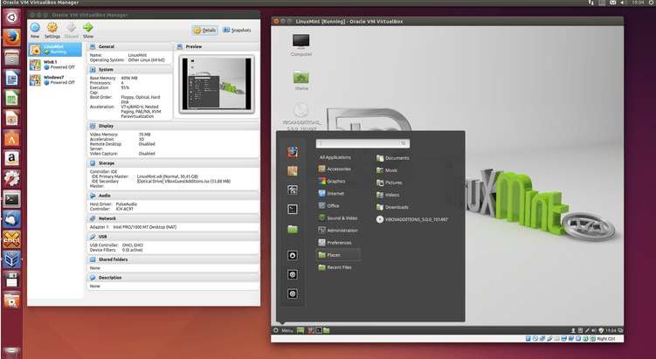This screenshot has height=359, width=656.
Task: Collapse the Preview section header
Action: click(x=217, y=46)
